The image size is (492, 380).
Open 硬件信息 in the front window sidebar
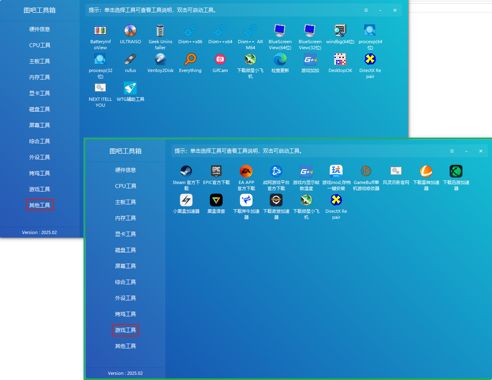[x=125, y=170]
